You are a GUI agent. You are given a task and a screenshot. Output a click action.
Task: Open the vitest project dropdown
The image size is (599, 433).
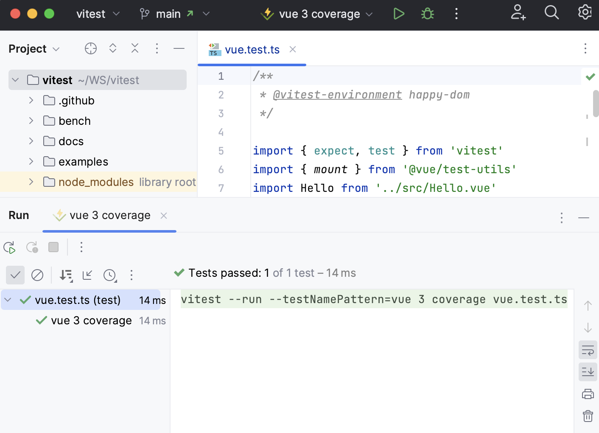[x=98, y=14]
